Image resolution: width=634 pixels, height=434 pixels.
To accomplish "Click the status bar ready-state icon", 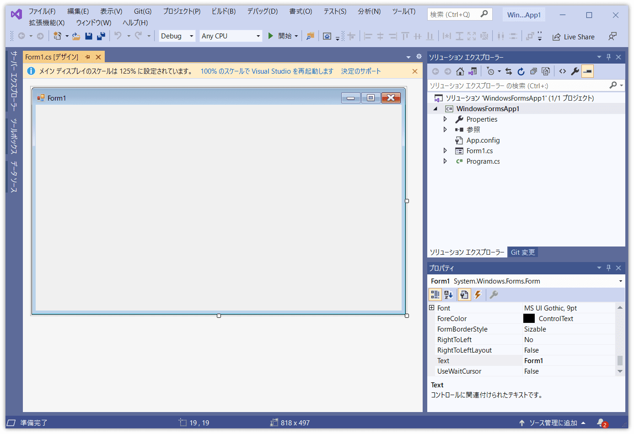I will [11, 423].
